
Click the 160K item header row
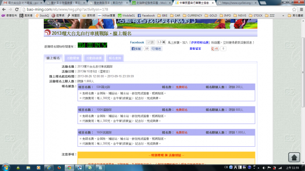pos(166,133)
